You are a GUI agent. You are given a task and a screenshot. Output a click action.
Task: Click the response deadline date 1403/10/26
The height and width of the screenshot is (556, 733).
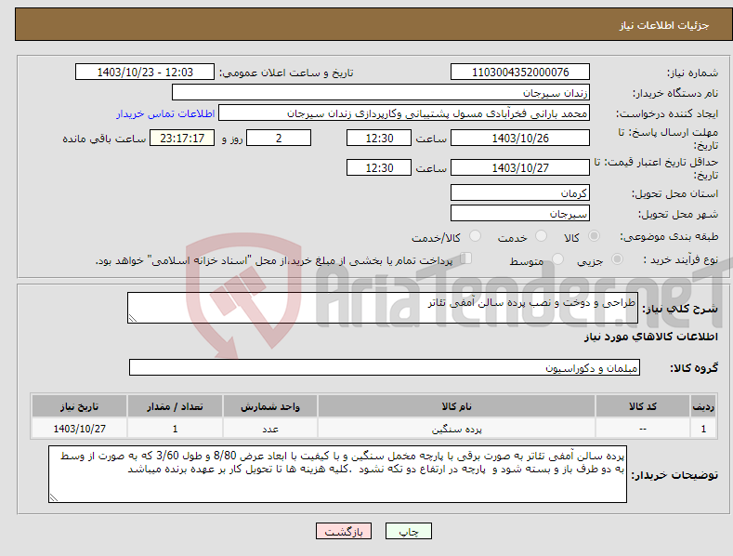[x=520, y=138]
